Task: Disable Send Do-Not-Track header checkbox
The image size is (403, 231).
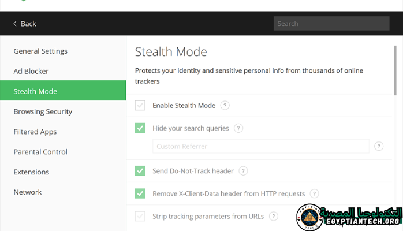Action: point(140,171)
